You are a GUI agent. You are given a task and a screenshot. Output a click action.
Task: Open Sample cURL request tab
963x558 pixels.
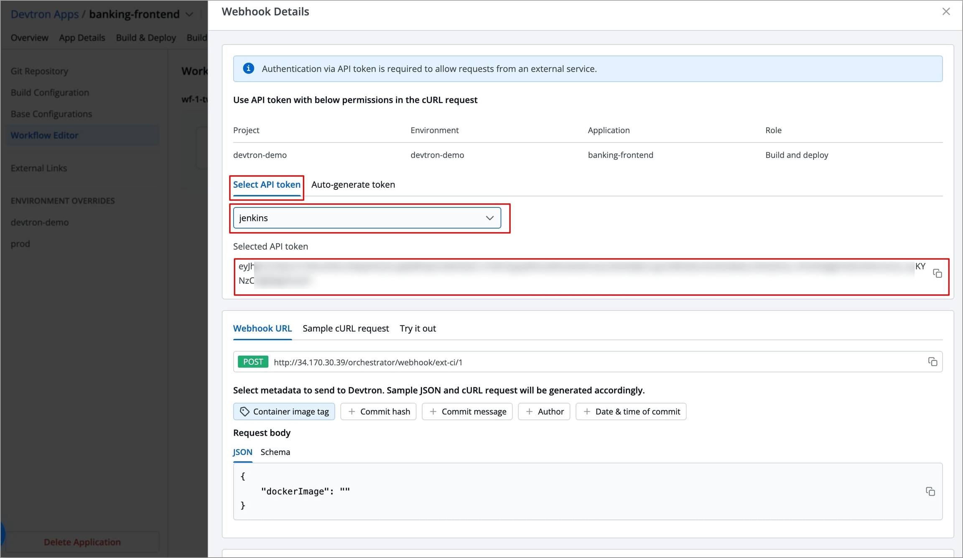346,328
